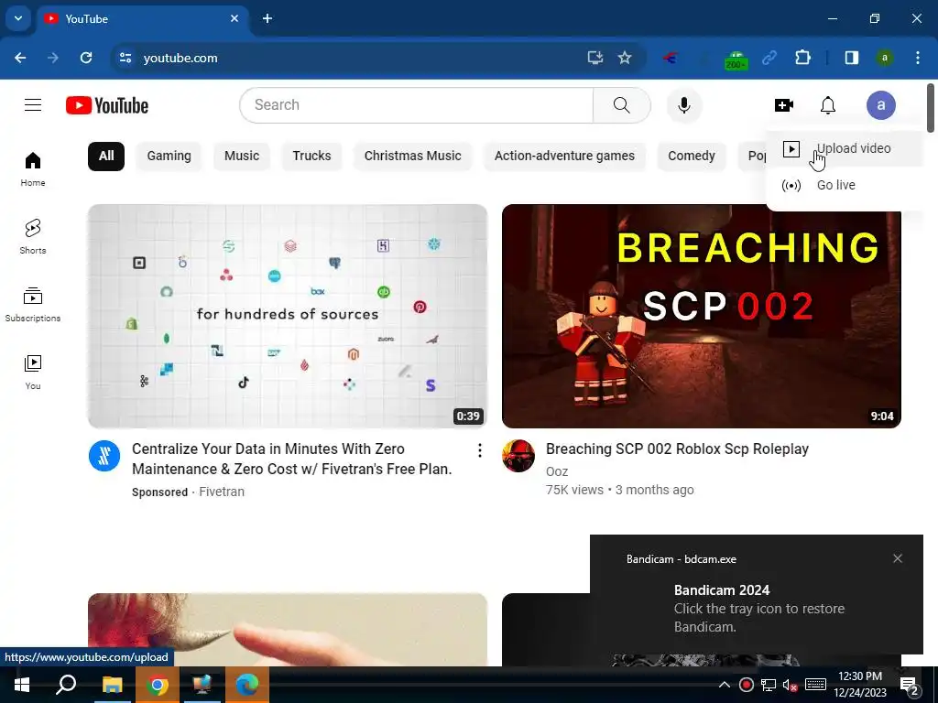Open the notifications bell
Viewport: 938px width, 703px height.
[828, 105]
